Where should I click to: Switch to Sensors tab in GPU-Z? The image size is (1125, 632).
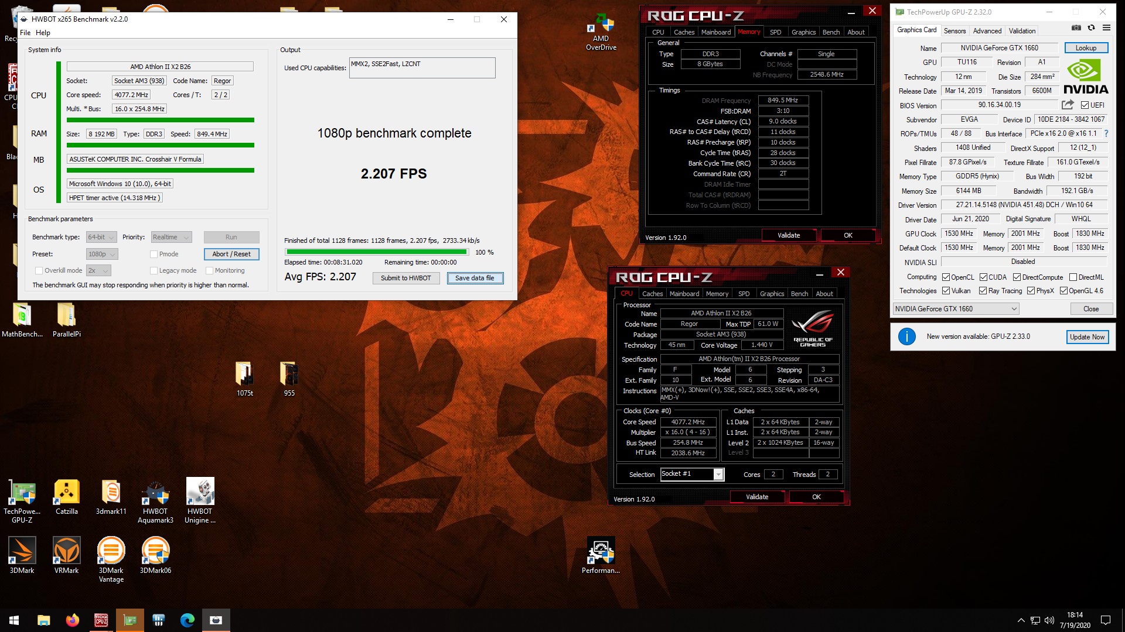coord(954,31)
